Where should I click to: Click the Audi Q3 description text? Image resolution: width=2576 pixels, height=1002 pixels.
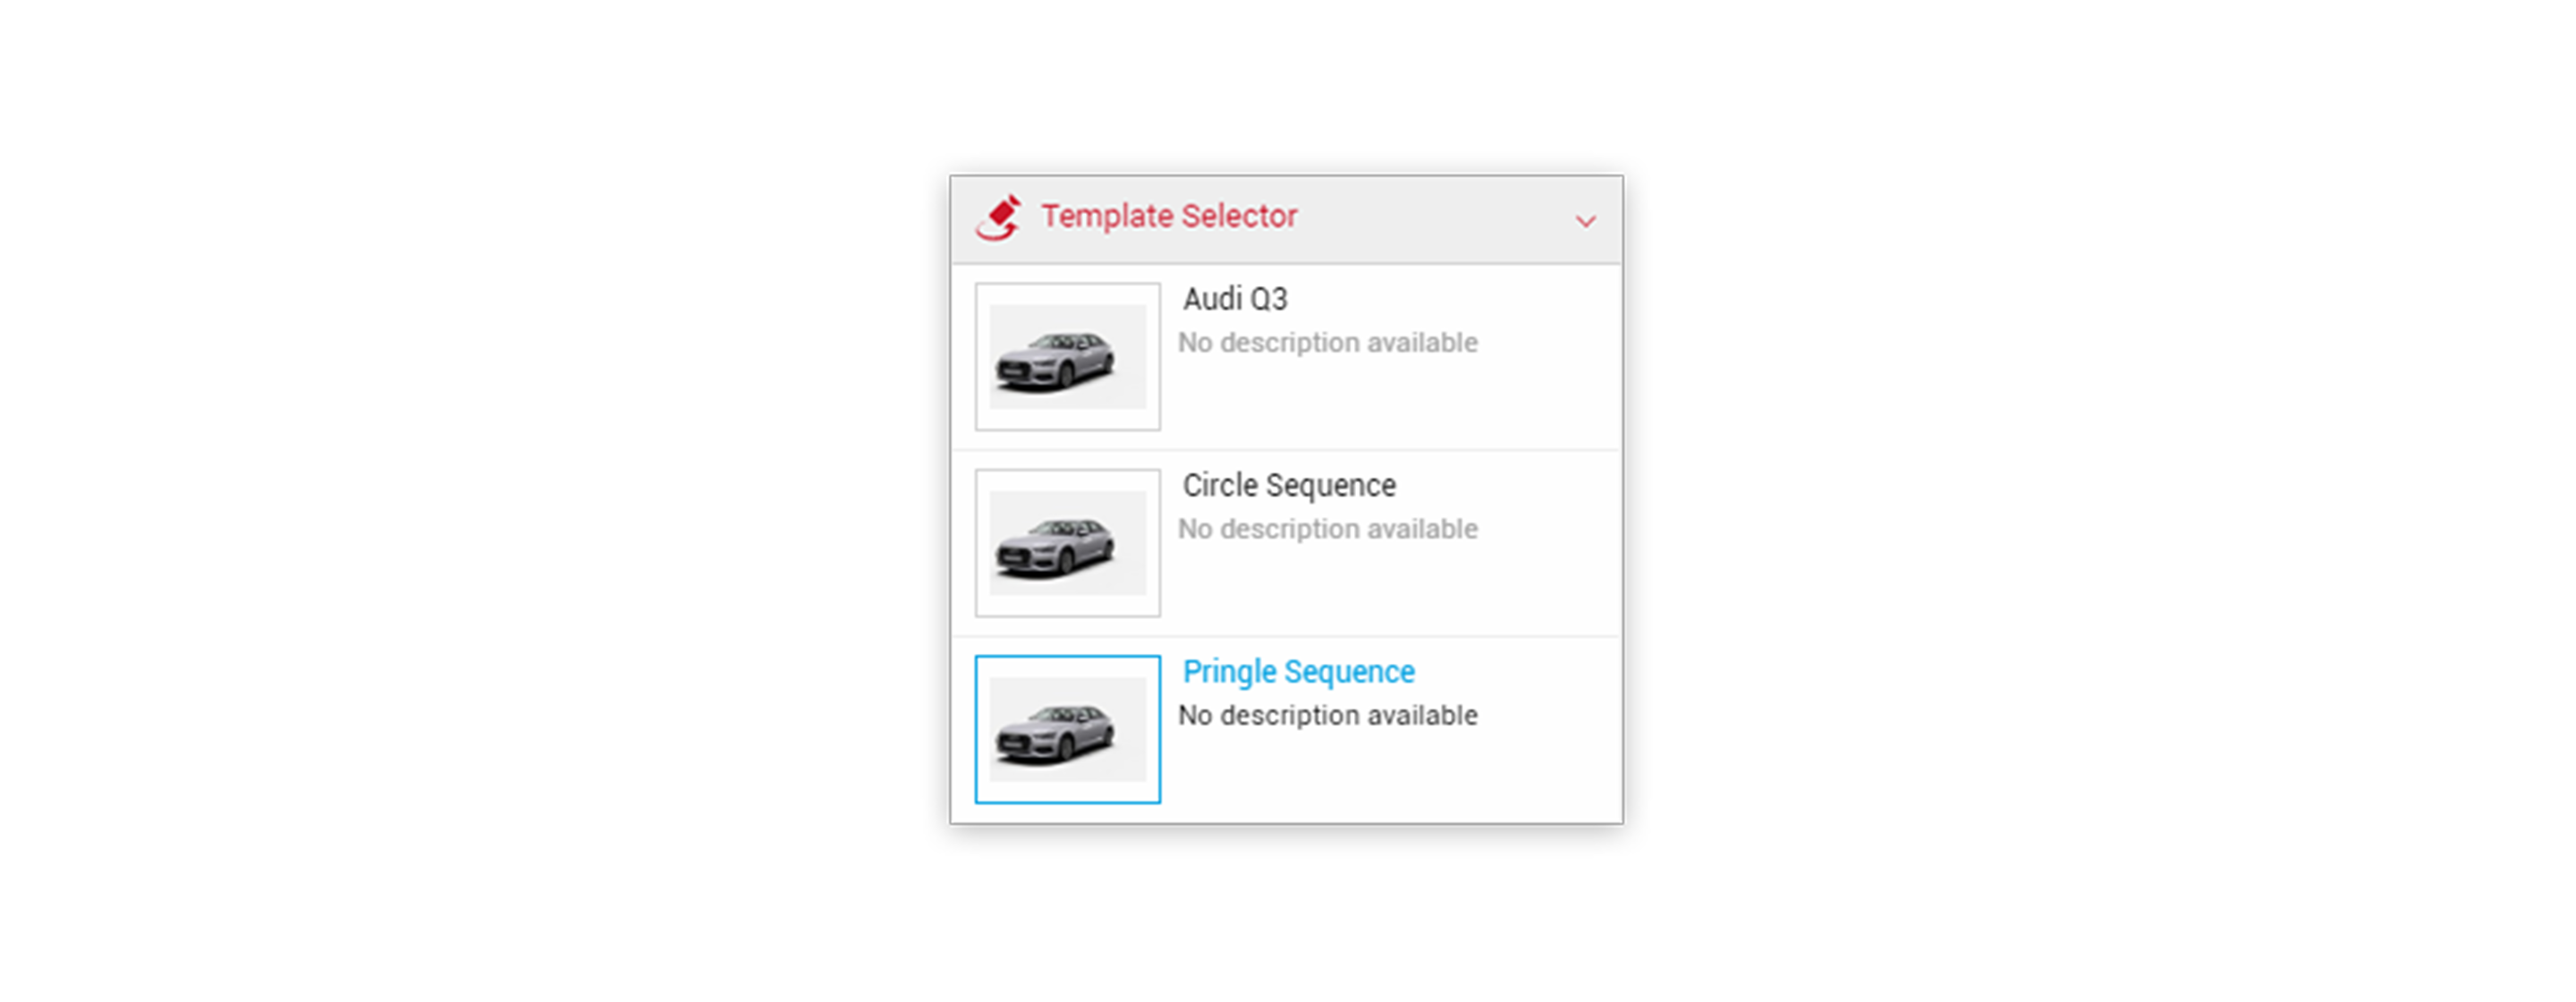(x=1327, y=343)
